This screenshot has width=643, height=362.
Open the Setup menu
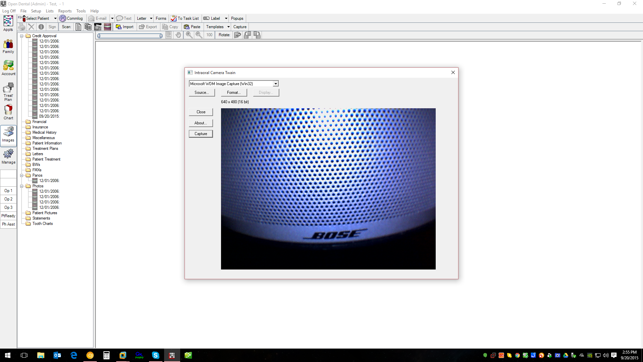36,11
